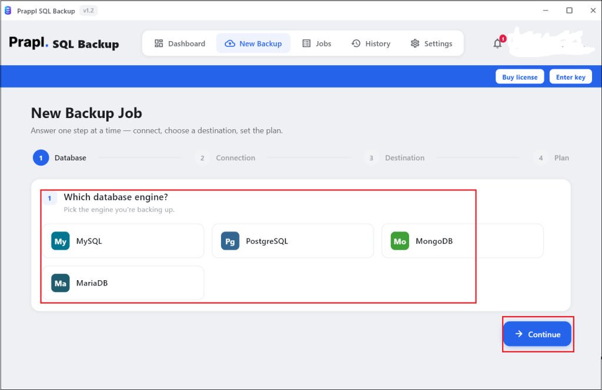Click the Connection step indicator
This screenshot has width=602, height=390.
click(225, 157)
